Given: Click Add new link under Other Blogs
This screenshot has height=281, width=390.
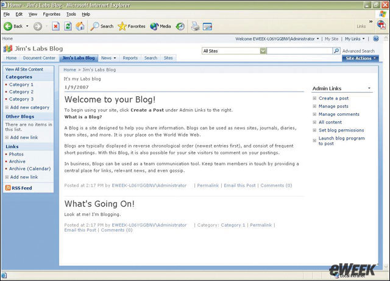Looking at the screenshot, I should pos(24,137).
